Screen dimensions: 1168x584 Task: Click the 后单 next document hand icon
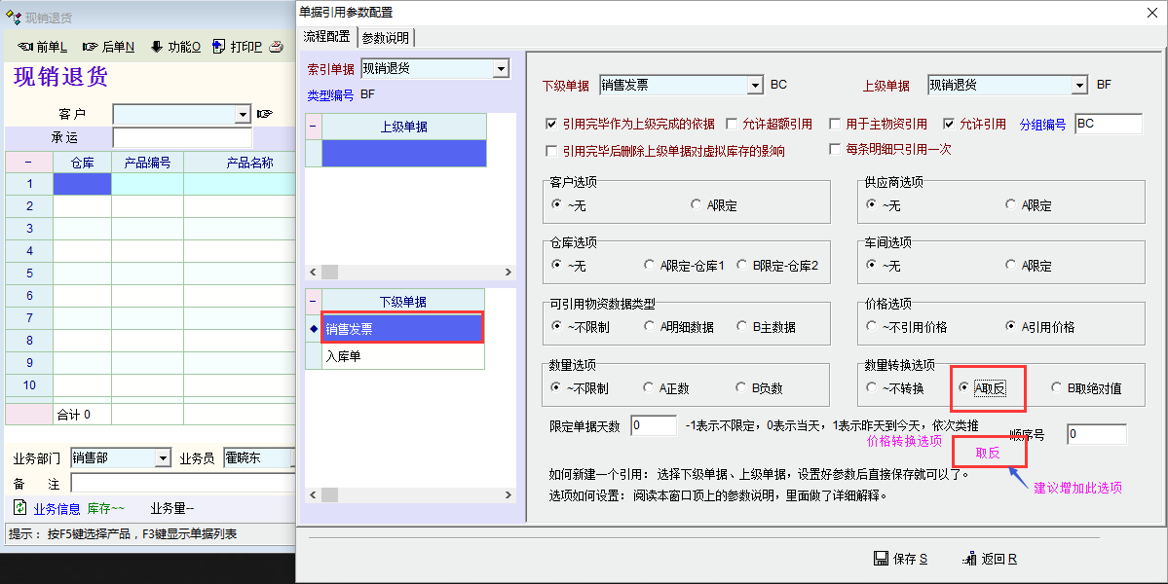[x=91, y=47]
